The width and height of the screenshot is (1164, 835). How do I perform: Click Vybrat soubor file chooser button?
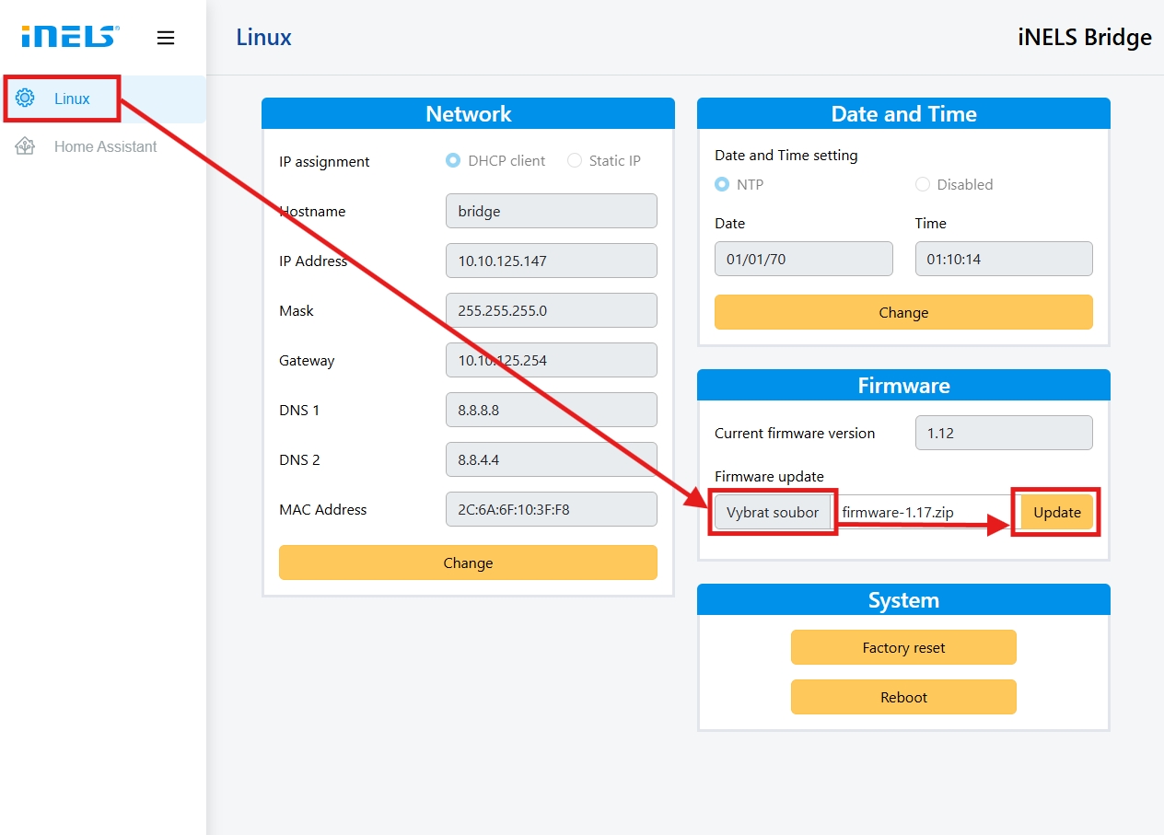(773, 513)
